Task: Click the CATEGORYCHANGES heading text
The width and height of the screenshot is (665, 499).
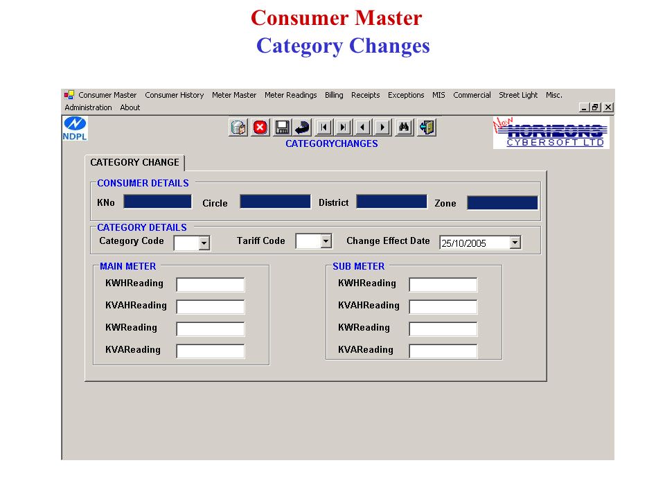Action: [332, 144]
